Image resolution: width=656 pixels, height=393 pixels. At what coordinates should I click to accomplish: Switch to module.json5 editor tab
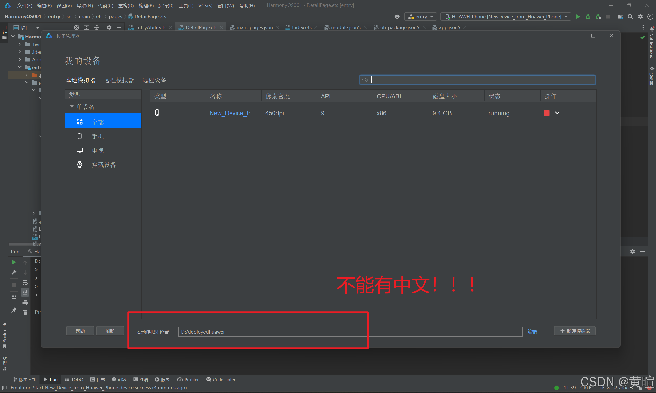tap(345, 28)
